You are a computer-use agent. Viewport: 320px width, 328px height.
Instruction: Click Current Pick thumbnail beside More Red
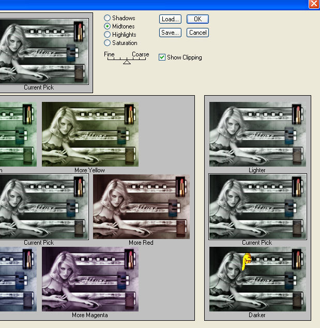click(x=44, y=206)
